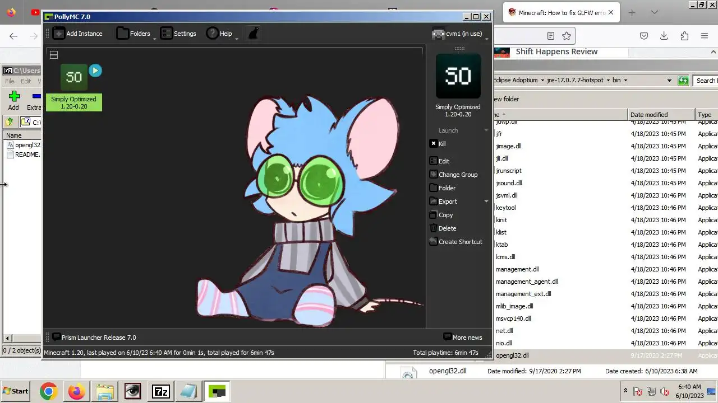This screenshot has width=718, height=403.
Task: Open More news link
Action: [x=463, y=338]
